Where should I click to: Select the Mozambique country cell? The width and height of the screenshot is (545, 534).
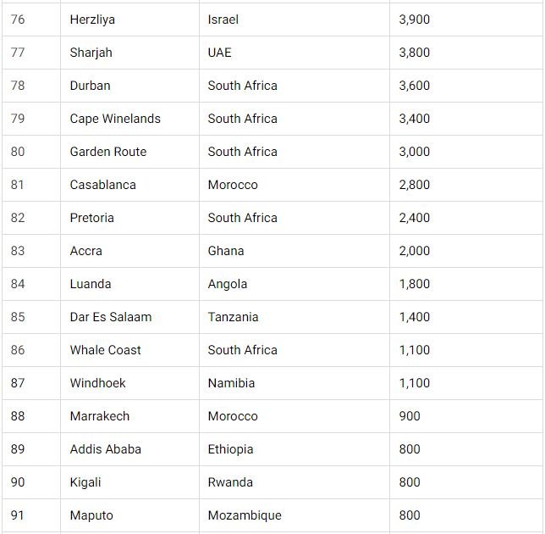tap(295, 515)
